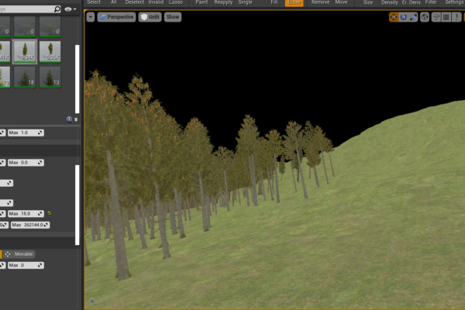This screenshot has width=465, height=310.
Task: Activate Fill foliage tool
Action: tap(274, 2)
